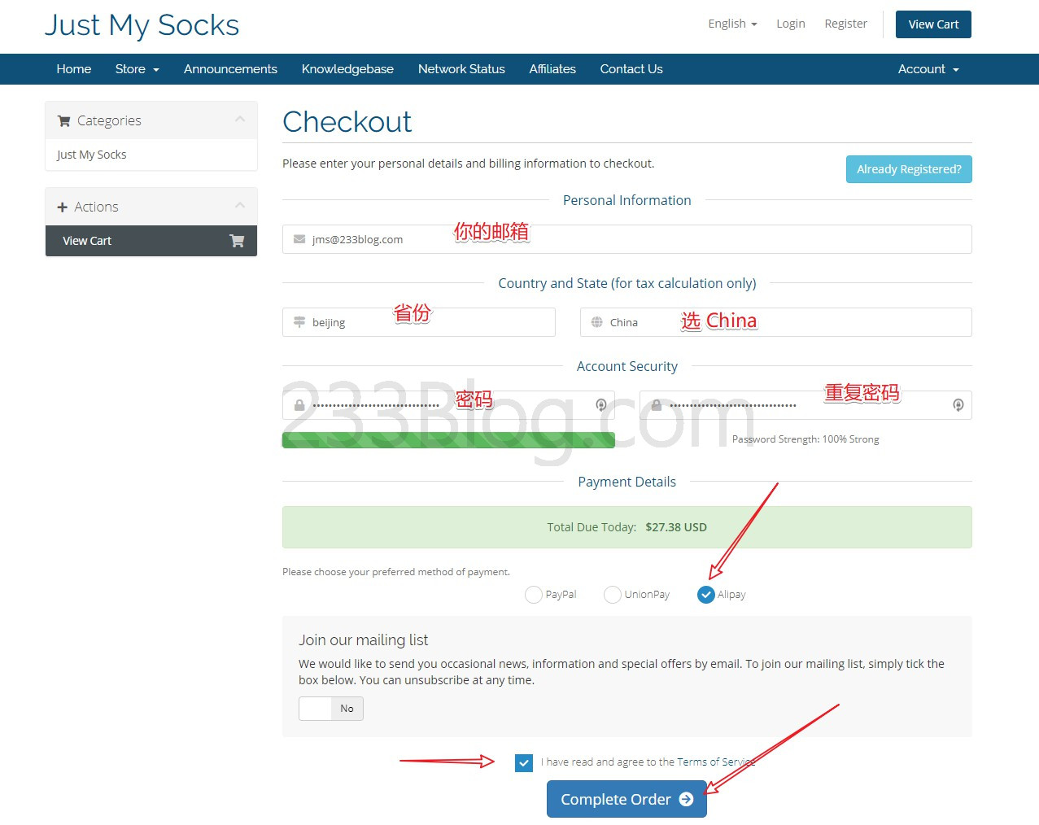Click the arrow icon on the Complete Order button

(x=687, y=799)
